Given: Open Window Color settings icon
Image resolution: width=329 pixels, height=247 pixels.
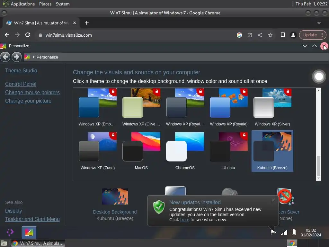Looking at the screenshot, I should point(175,191).
